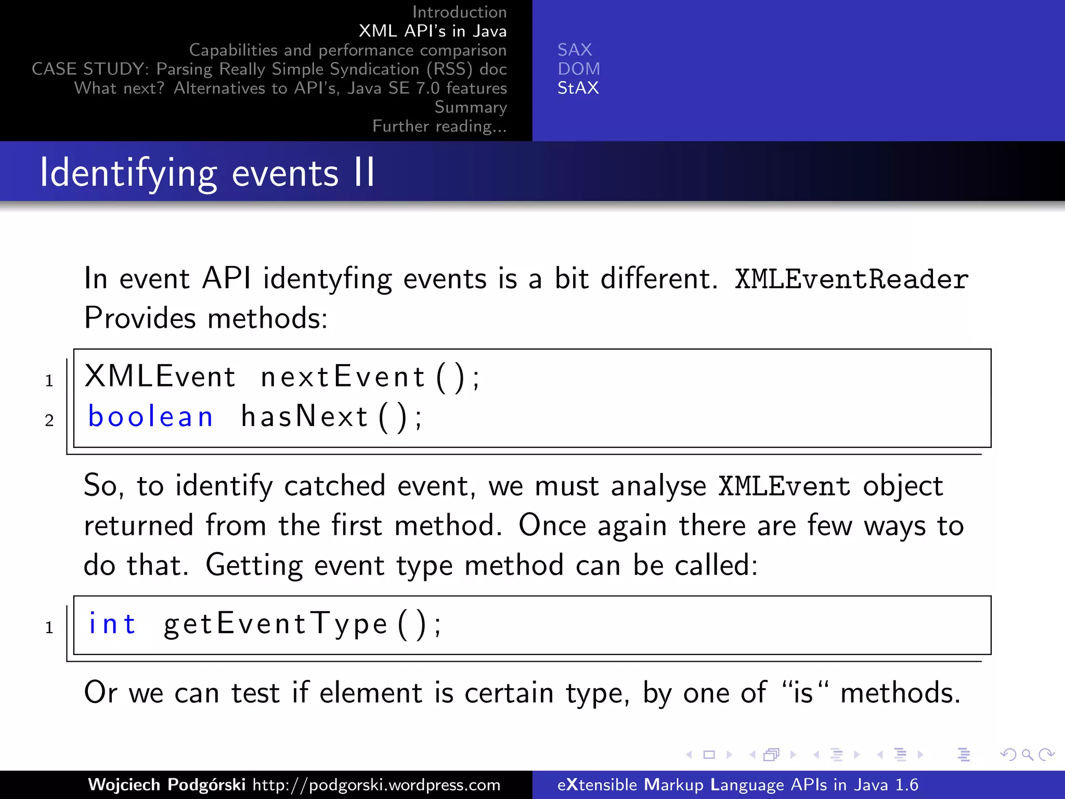Click the go forward (redo arrow) icon
This screenshot has height=799, width=1065.
(x=1046, y=755)
